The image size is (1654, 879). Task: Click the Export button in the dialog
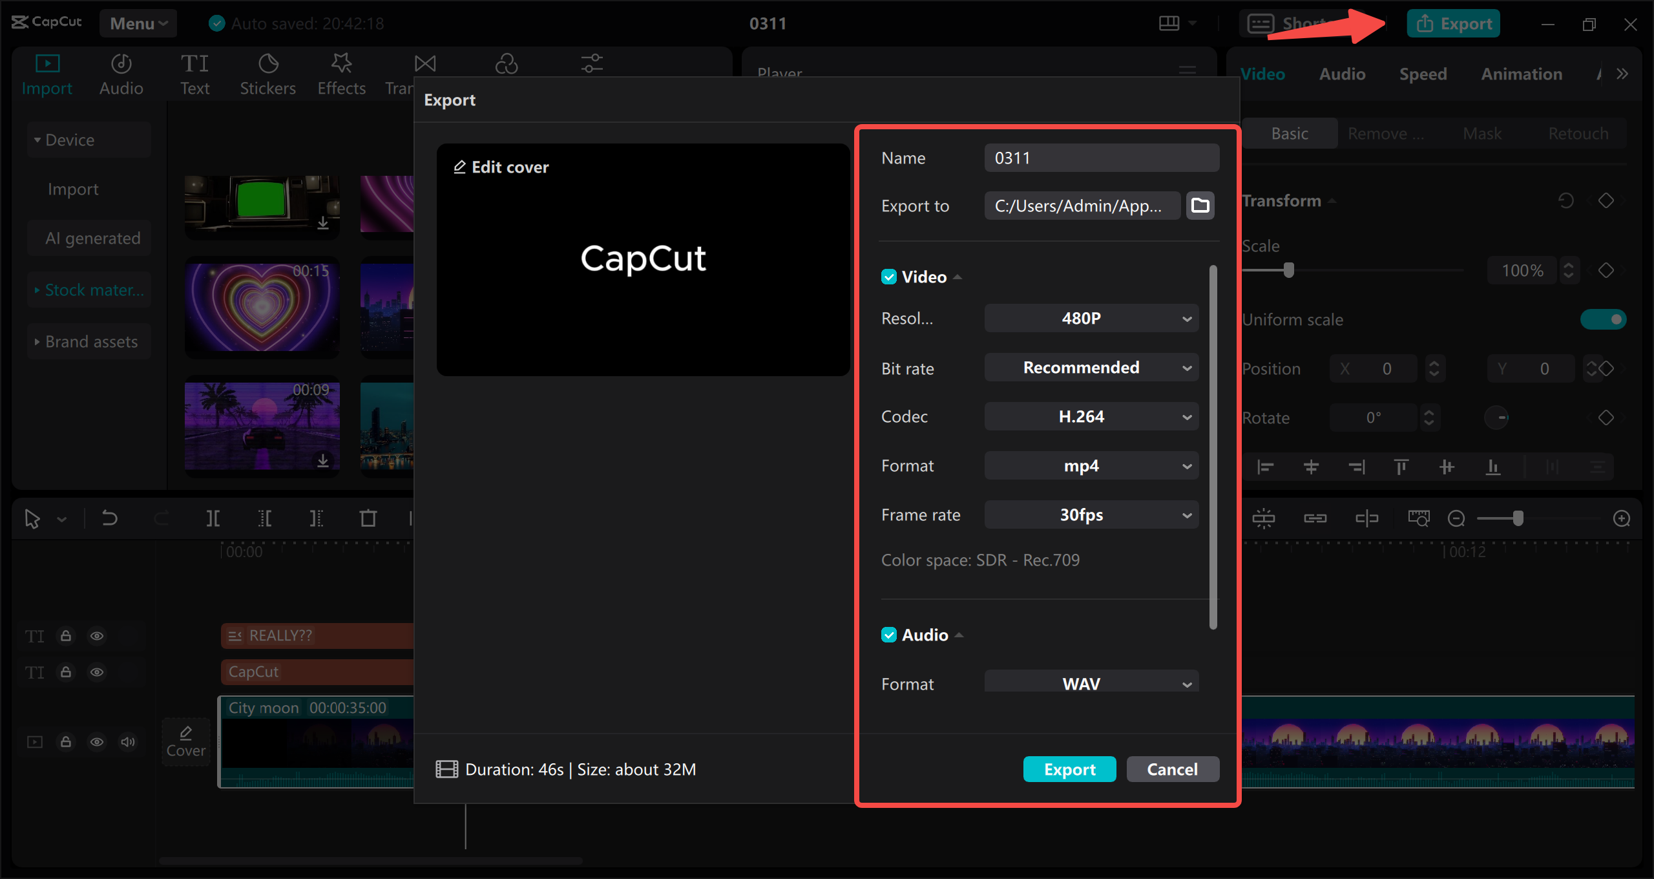pos(1069,769)
